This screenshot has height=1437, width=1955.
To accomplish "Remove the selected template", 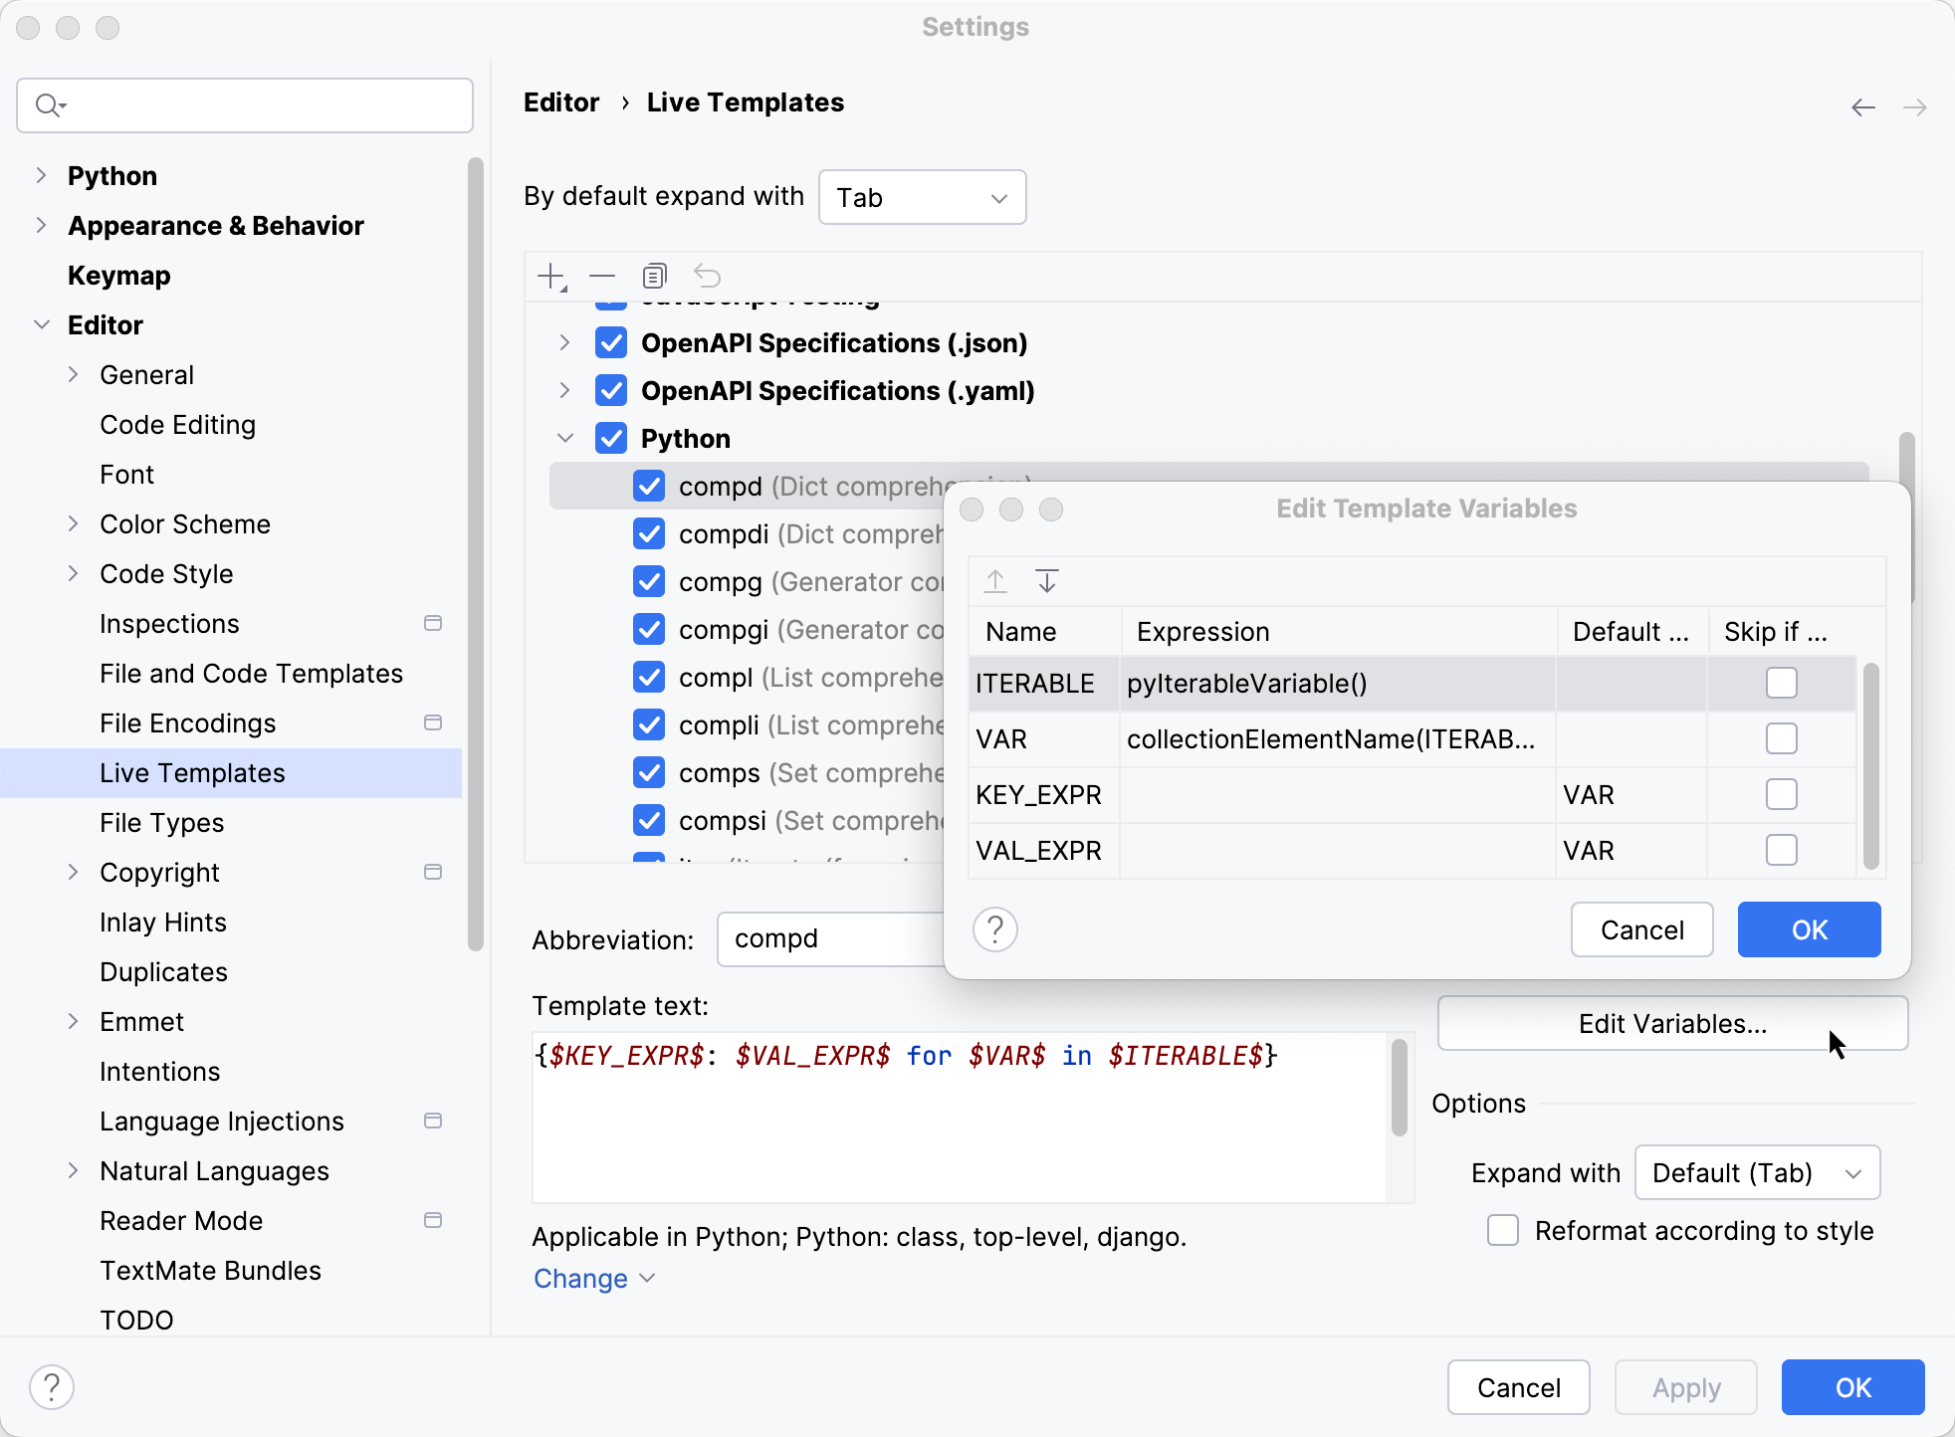I will pyautogui.click(x=601, y=276).
